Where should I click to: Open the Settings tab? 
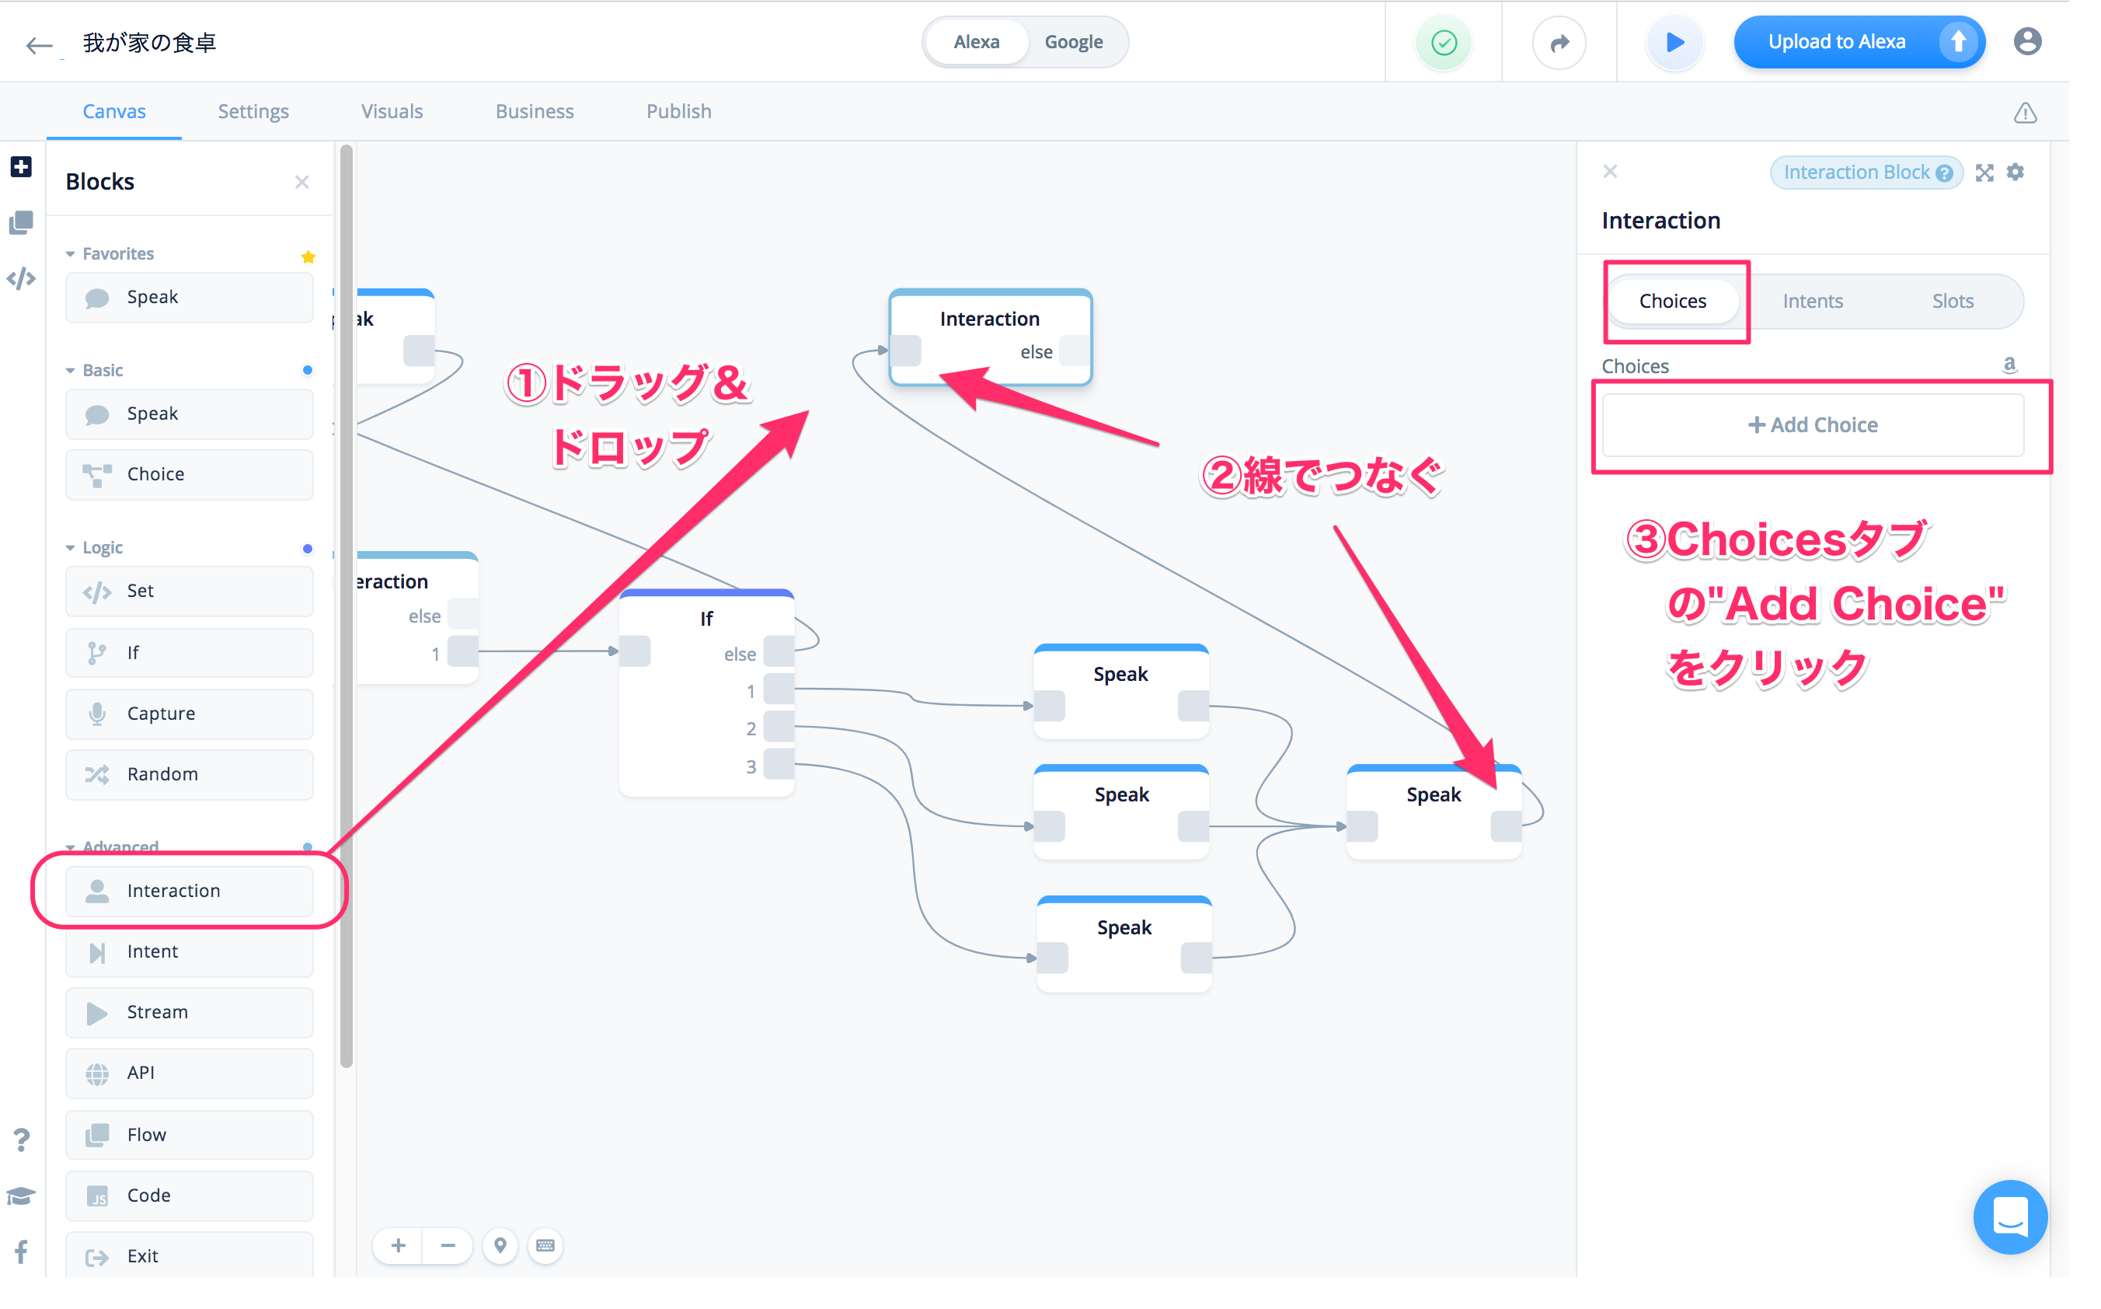253,111
